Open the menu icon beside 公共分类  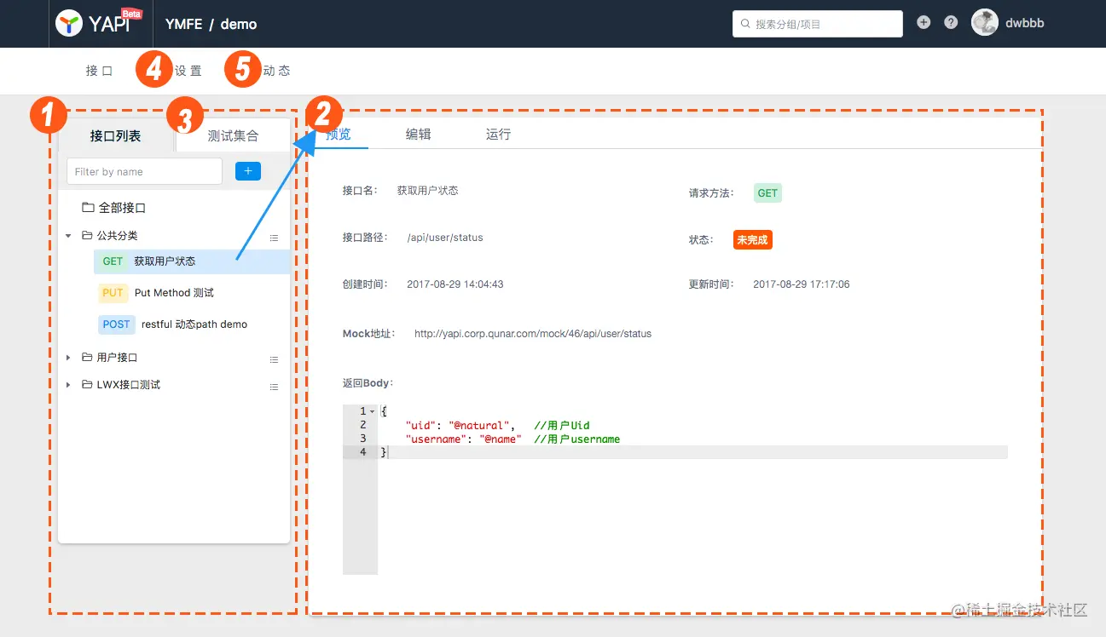click(274, 238)
